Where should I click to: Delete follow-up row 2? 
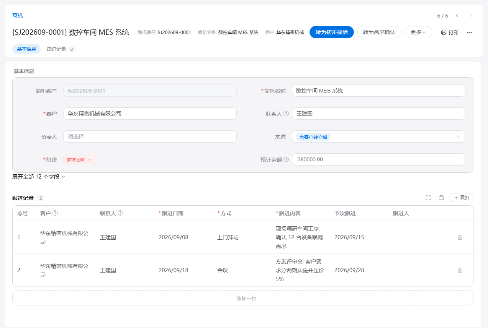pyautogui.click(x=460, y=270)
